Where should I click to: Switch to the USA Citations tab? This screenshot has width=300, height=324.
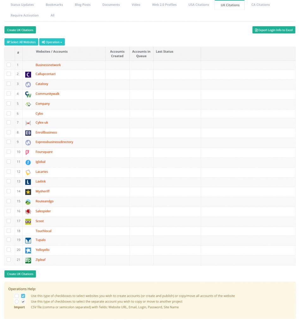coord(199,5)
